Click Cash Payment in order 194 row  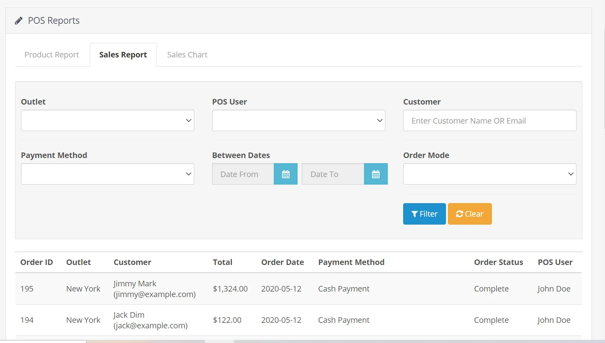pos(344,320)
